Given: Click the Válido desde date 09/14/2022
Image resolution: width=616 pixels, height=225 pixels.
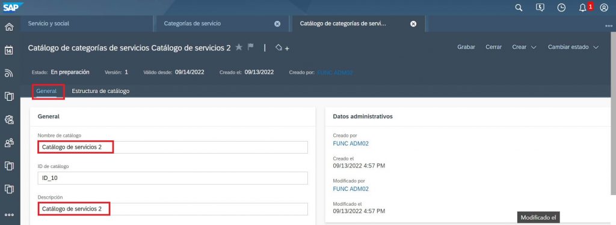Looking at the screenshot, I should 189,72.
